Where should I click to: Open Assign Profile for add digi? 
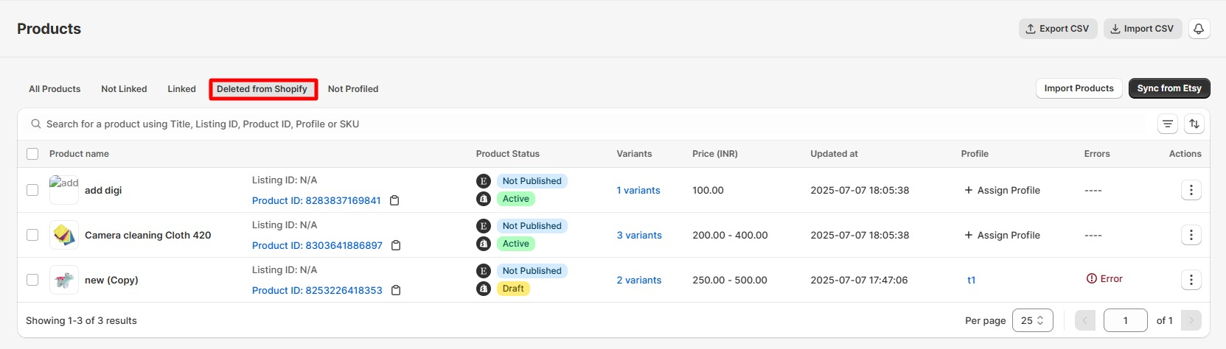point(1002,190)
